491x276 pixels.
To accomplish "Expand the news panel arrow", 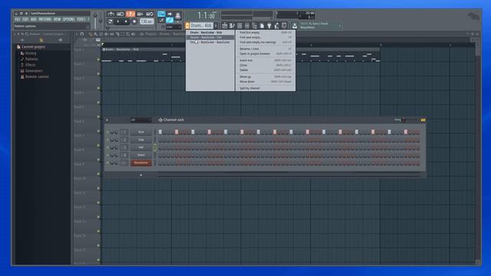I will click(x=340, y=25).
